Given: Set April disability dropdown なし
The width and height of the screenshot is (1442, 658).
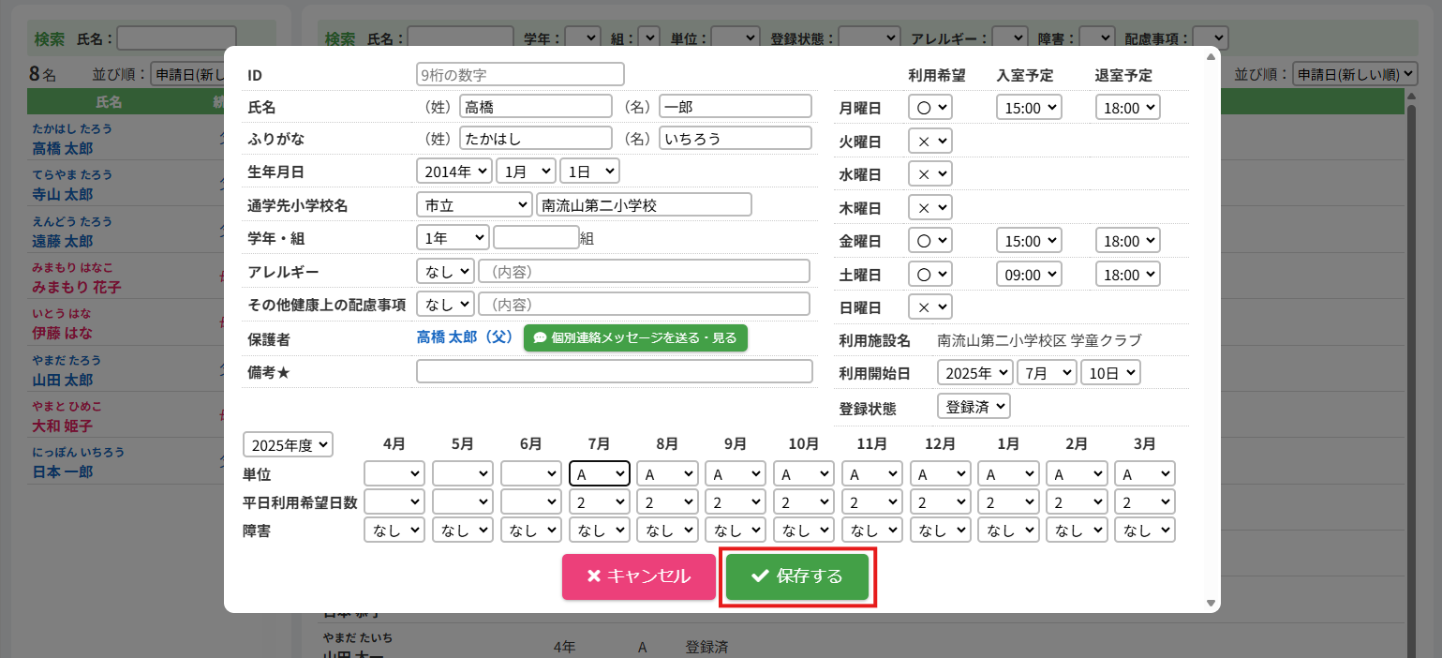Looking at the screenshot, I should click(394, 531).
